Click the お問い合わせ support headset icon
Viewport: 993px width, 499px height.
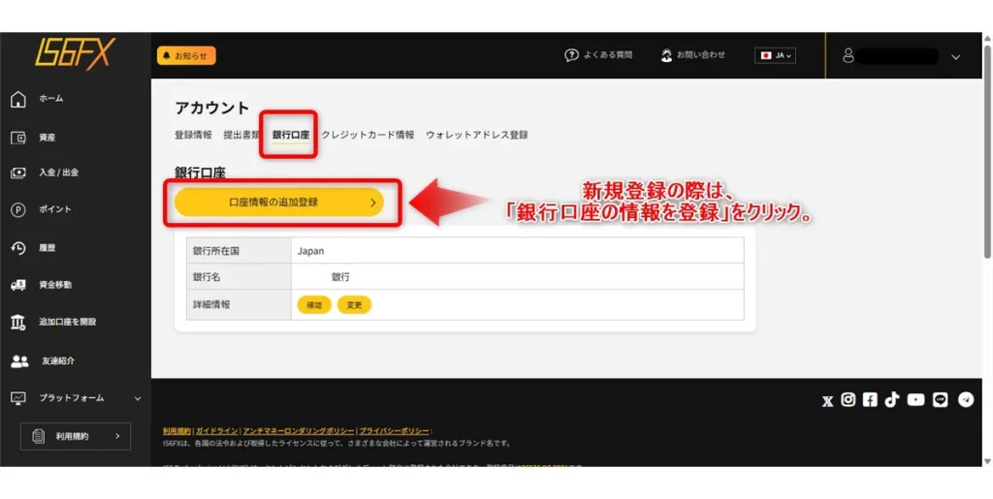[x=666, y=55]
